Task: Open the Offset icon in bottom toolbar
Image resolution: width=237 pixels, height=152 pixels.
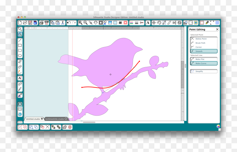Action: click(x=70, y=127)
